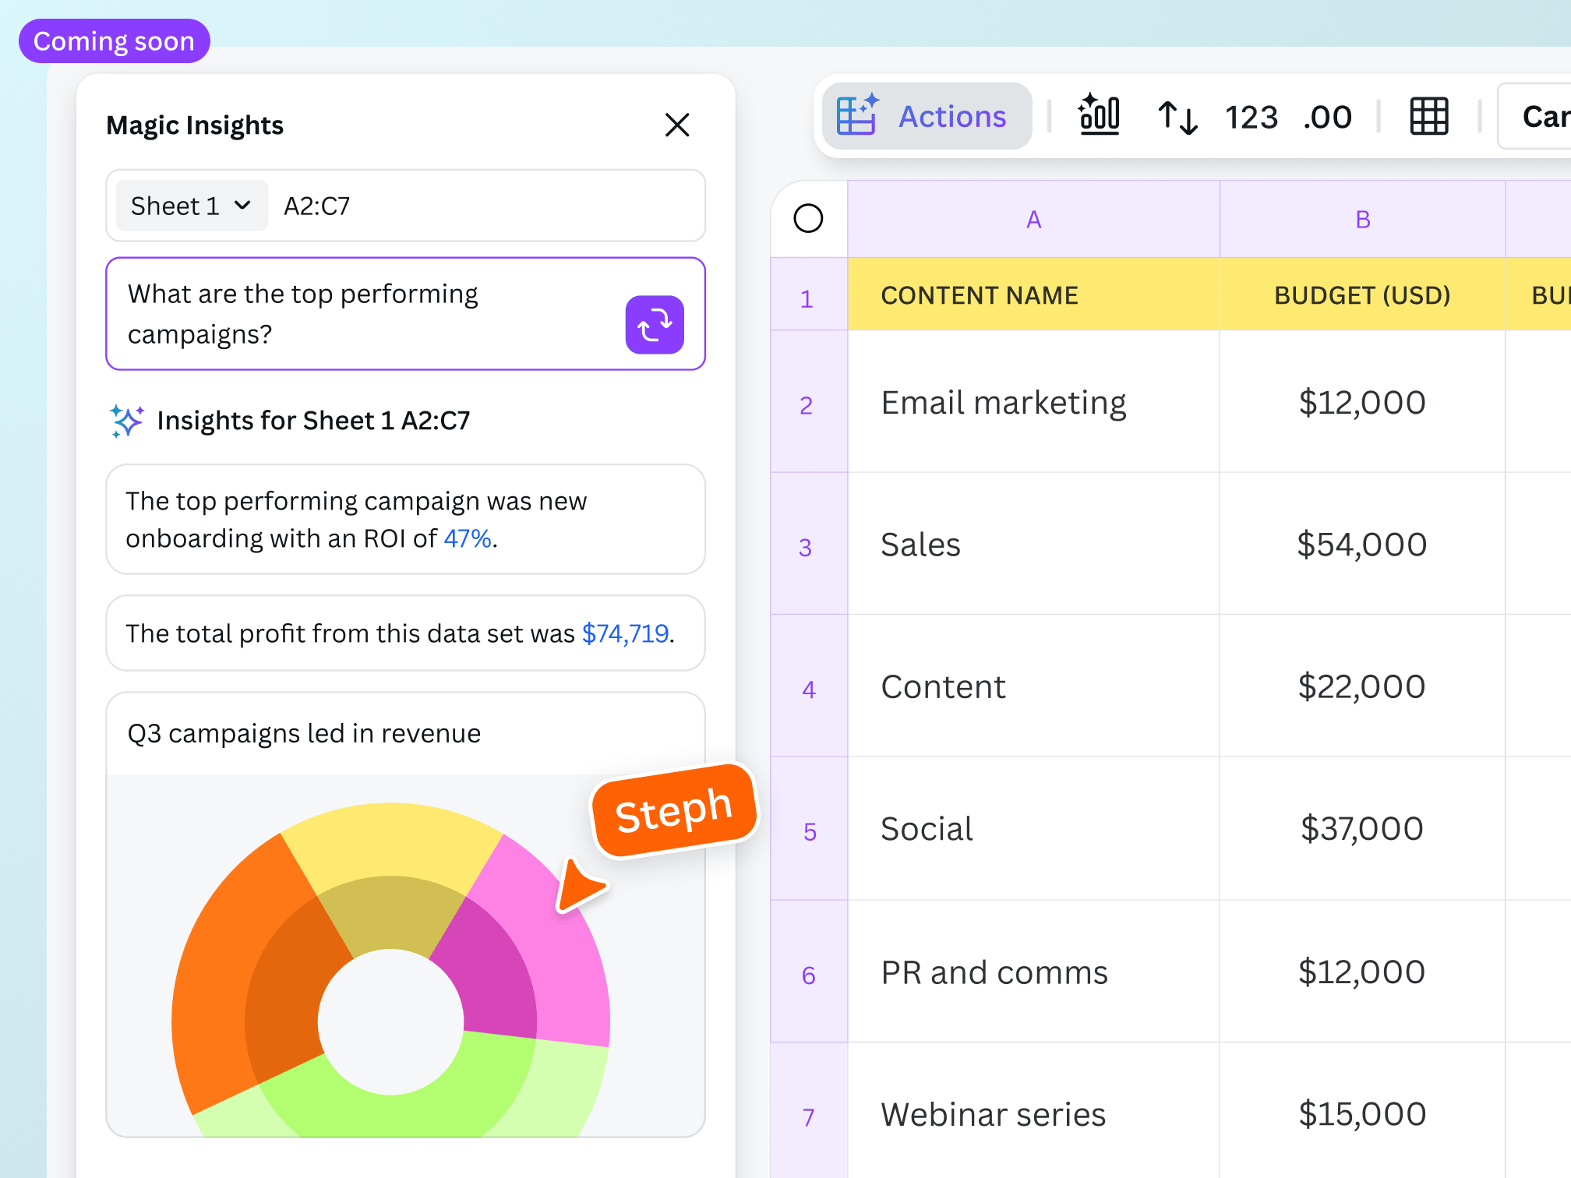Click the grid view icon in the toolbar
Image resolution: width=1571 pixels, height=1178 pixels.
(x=1428, y=116)
